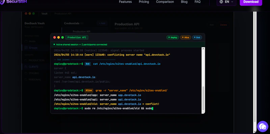Screen dimensions: 270x134
Task: Click the active shared session status dot
Action: click(54, 45)
